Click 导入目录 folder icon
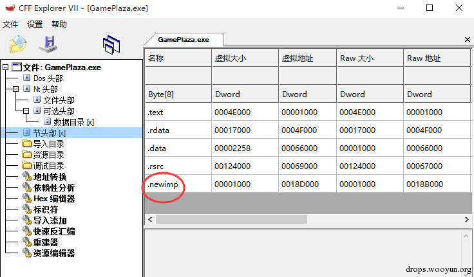Viewport: 474px width, 277px height. [27, 143]
